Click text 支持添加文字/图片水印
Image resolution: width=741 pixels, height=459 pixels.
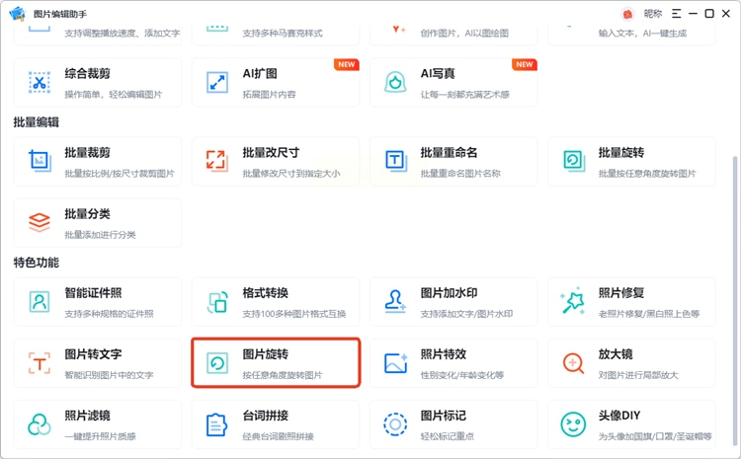click(467, 314)
